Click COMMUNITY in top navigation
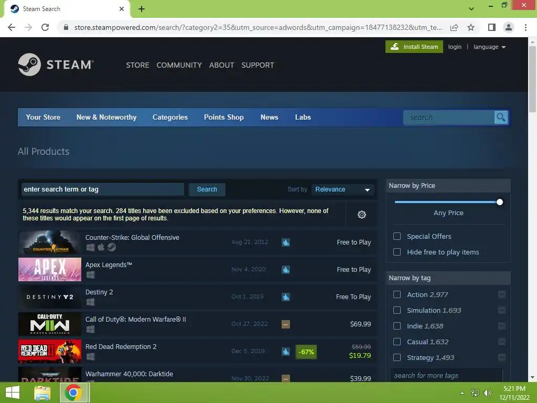 tap(179, 65)
